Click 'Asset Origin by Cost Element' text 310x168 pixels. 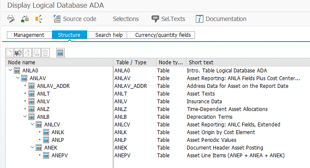coord(221,132)
